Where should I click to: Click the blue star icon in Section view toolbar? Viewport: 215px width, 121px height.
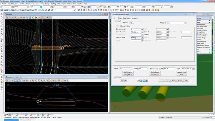(x=65, y=80)
